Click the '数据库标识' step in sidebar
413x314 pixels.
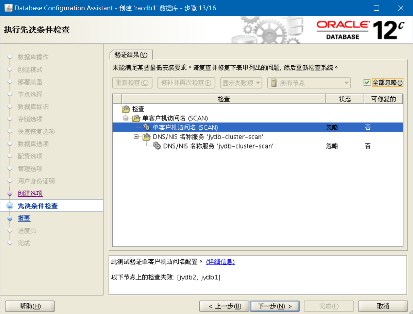click(x=33, y=107)
